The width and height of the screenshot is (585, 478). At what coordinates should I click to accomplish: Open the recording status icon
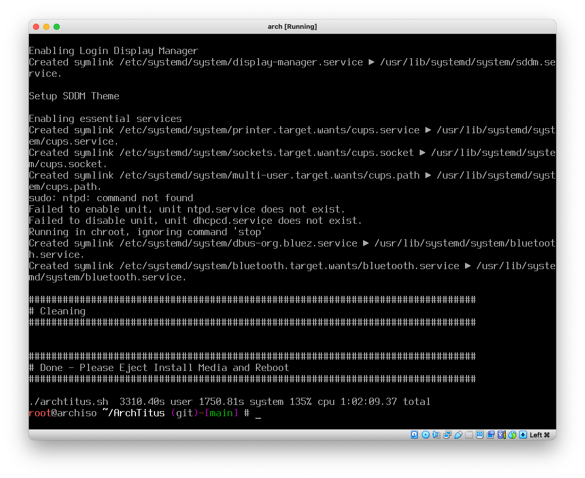[x=491, y=435]
